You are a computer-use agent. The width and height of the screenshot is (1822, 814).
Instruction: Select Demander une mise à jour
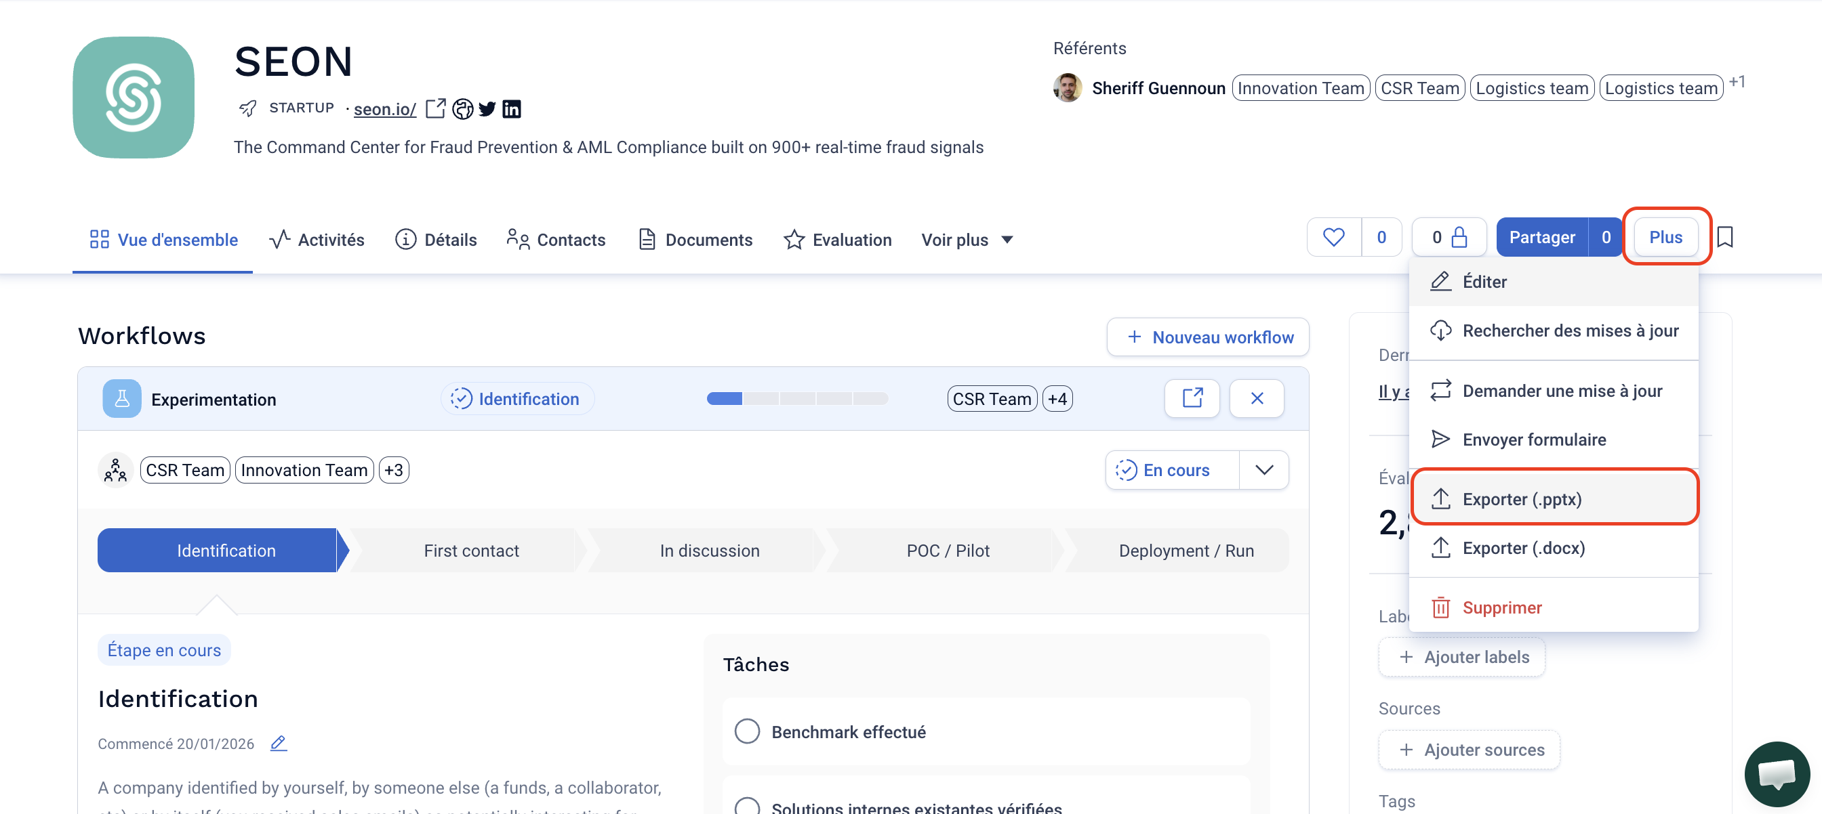[x=1554, y=391]
